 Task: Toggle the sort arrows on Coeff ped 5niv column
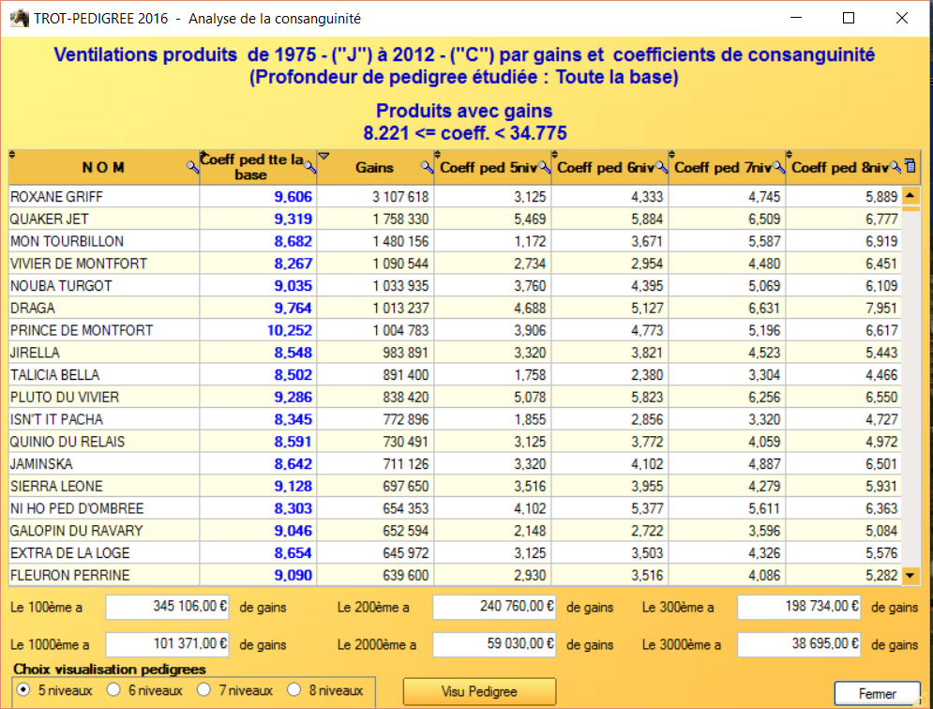coord(437,156)
